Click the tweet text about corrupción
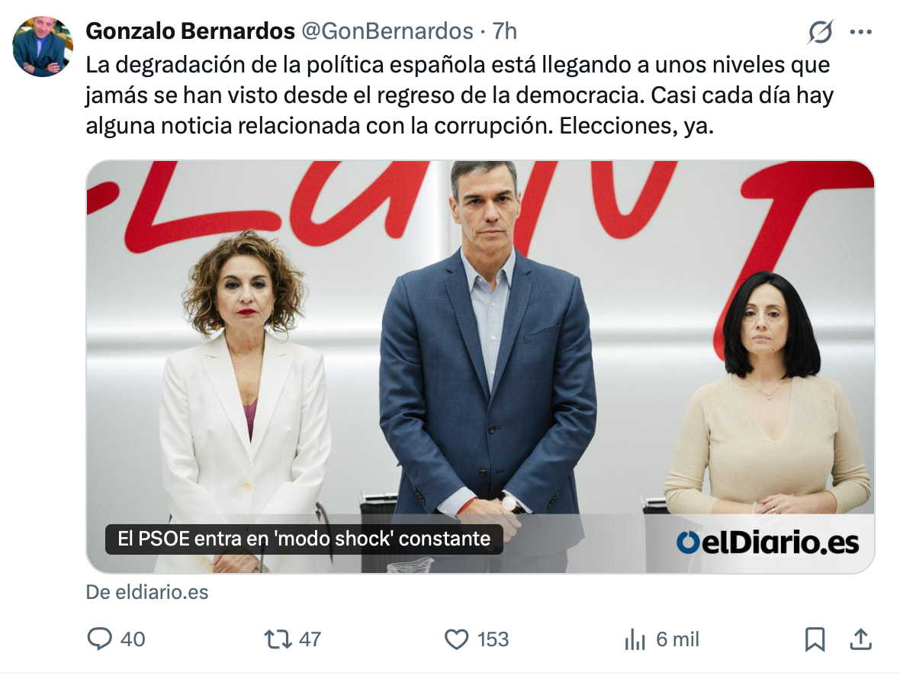Image resolution: width=900 pixels, height=676 pixels. (x=459, y=95)
